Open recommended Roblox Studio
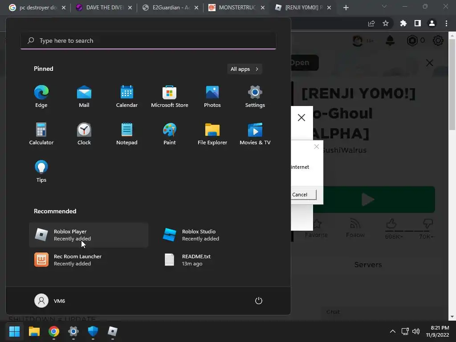 pos(217,235)
